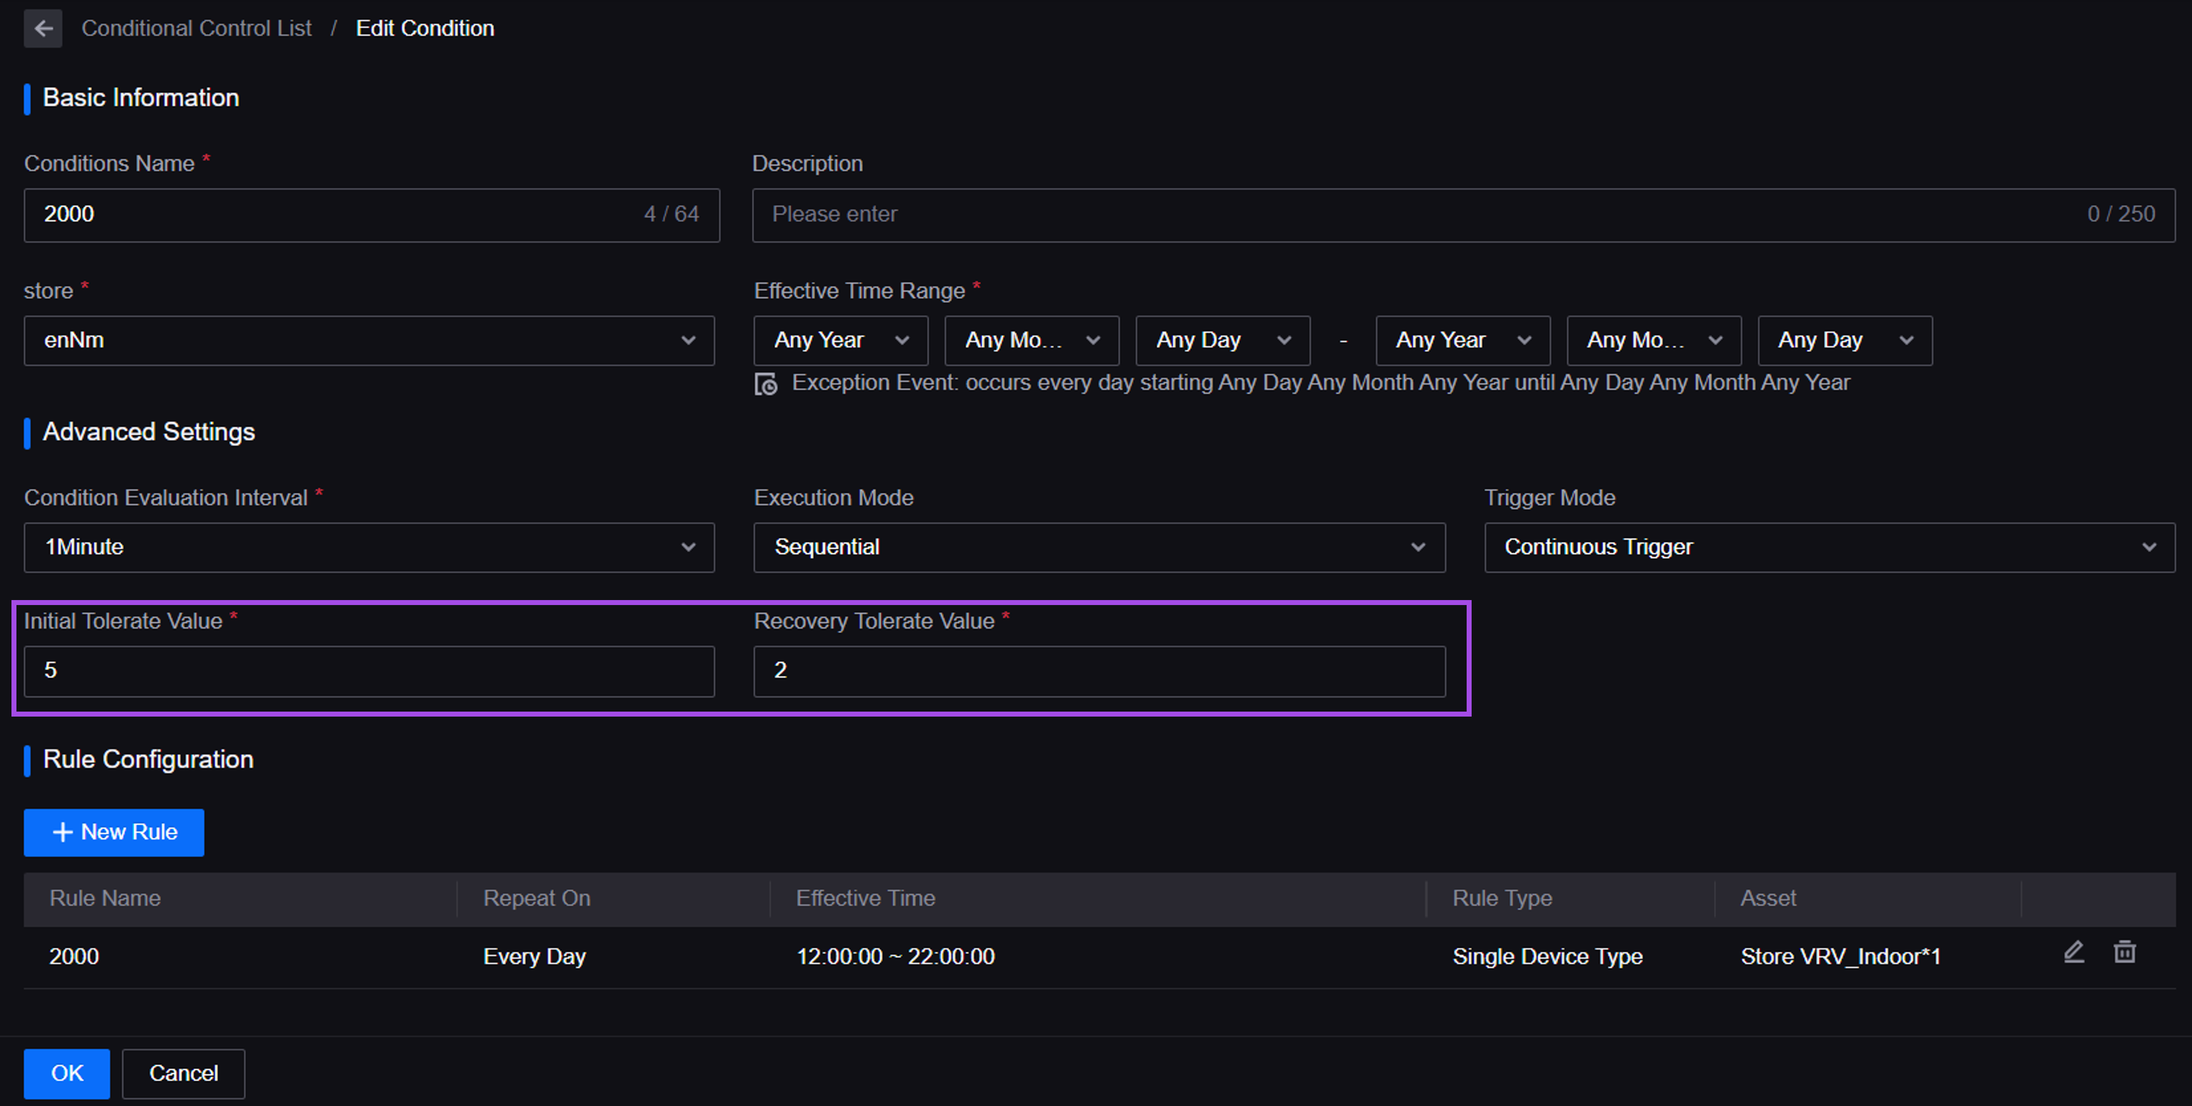Open Condition Evaluation Interval dropdown

click(x=369, y=547)
